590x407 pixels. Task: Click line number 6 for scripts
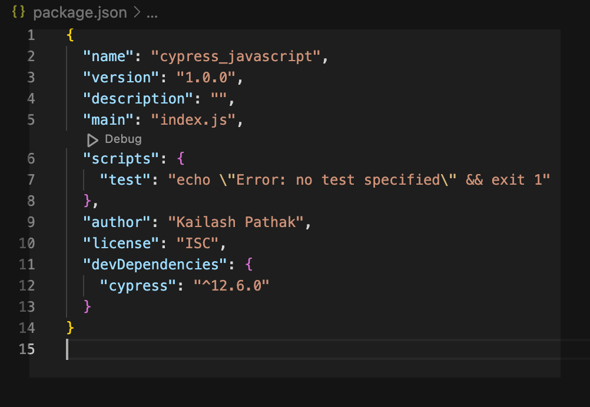click(x=31, y=158)
